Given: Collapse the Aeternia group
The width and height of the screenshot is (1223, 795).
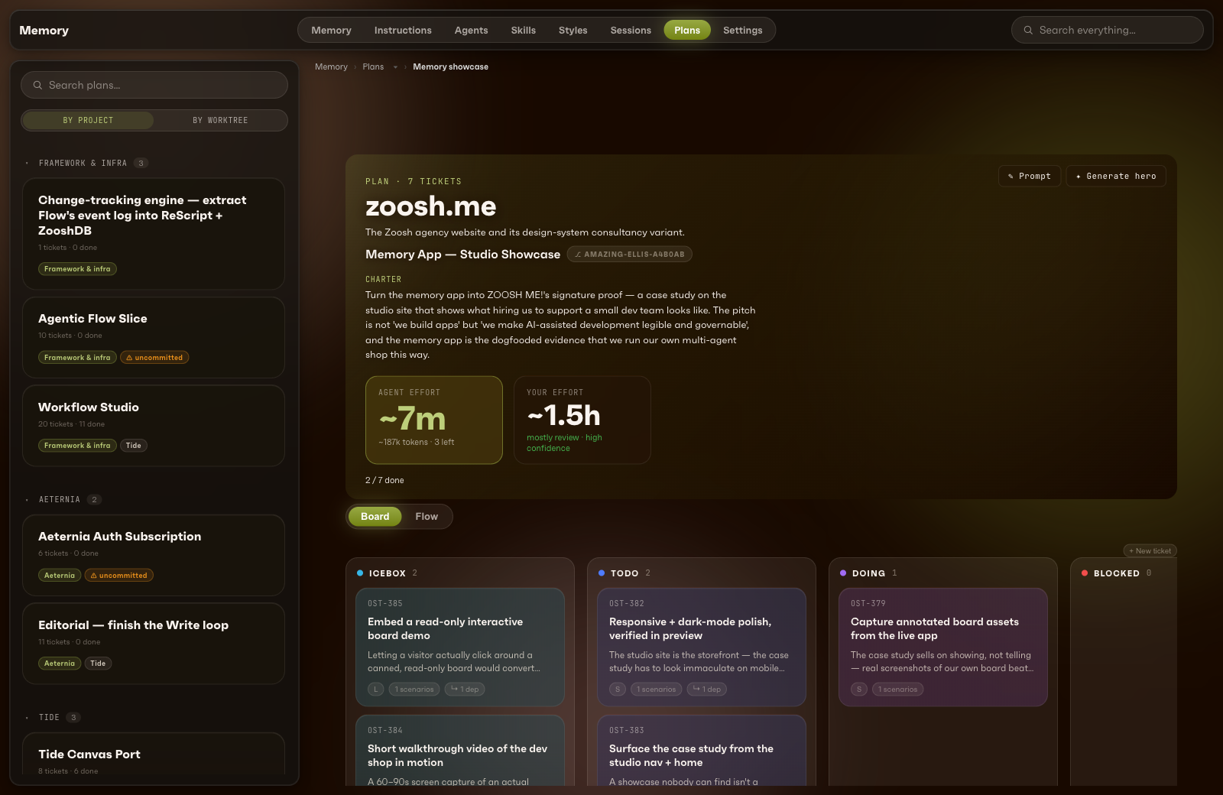Looking at the screenshot, I should click(x=27, y=500).
